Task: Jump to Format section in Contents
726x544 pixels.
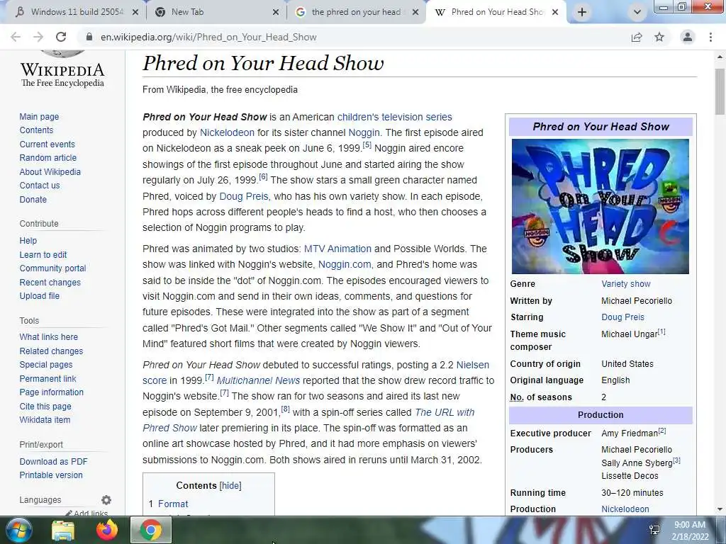Action: (173, 504)
